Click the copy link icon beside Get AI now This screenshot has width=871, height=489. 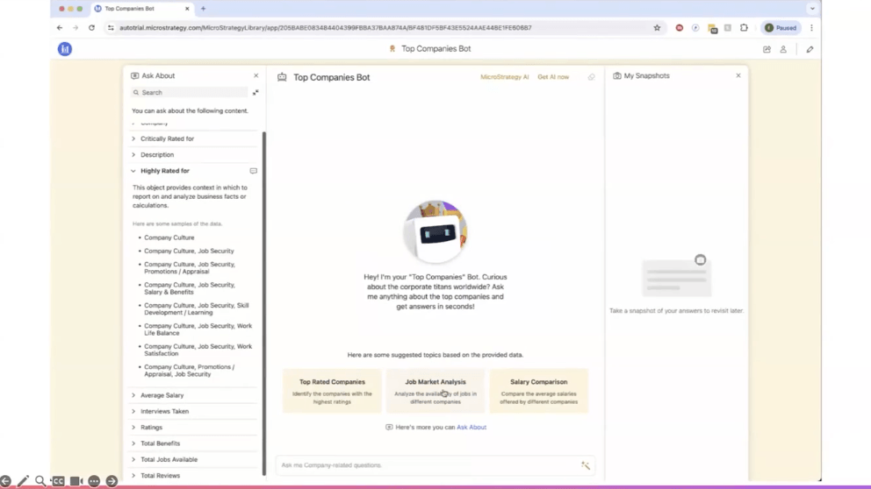(591, 77)
